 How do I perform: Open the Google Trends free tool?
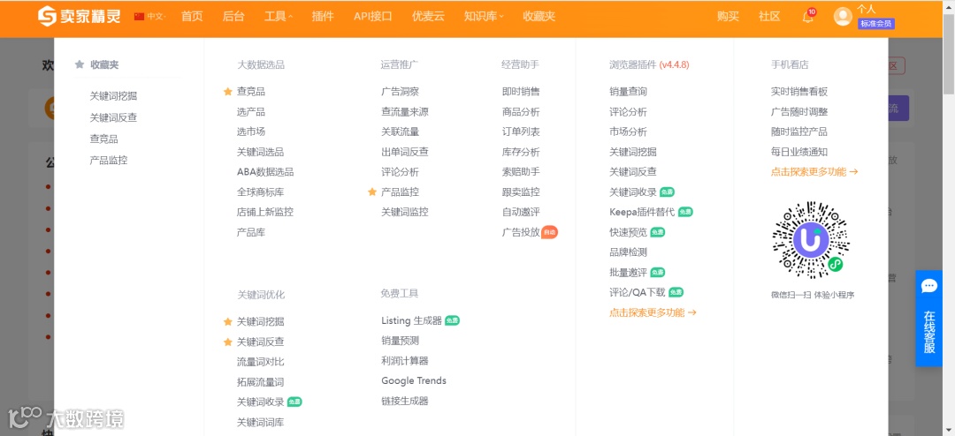click(414, 380)
